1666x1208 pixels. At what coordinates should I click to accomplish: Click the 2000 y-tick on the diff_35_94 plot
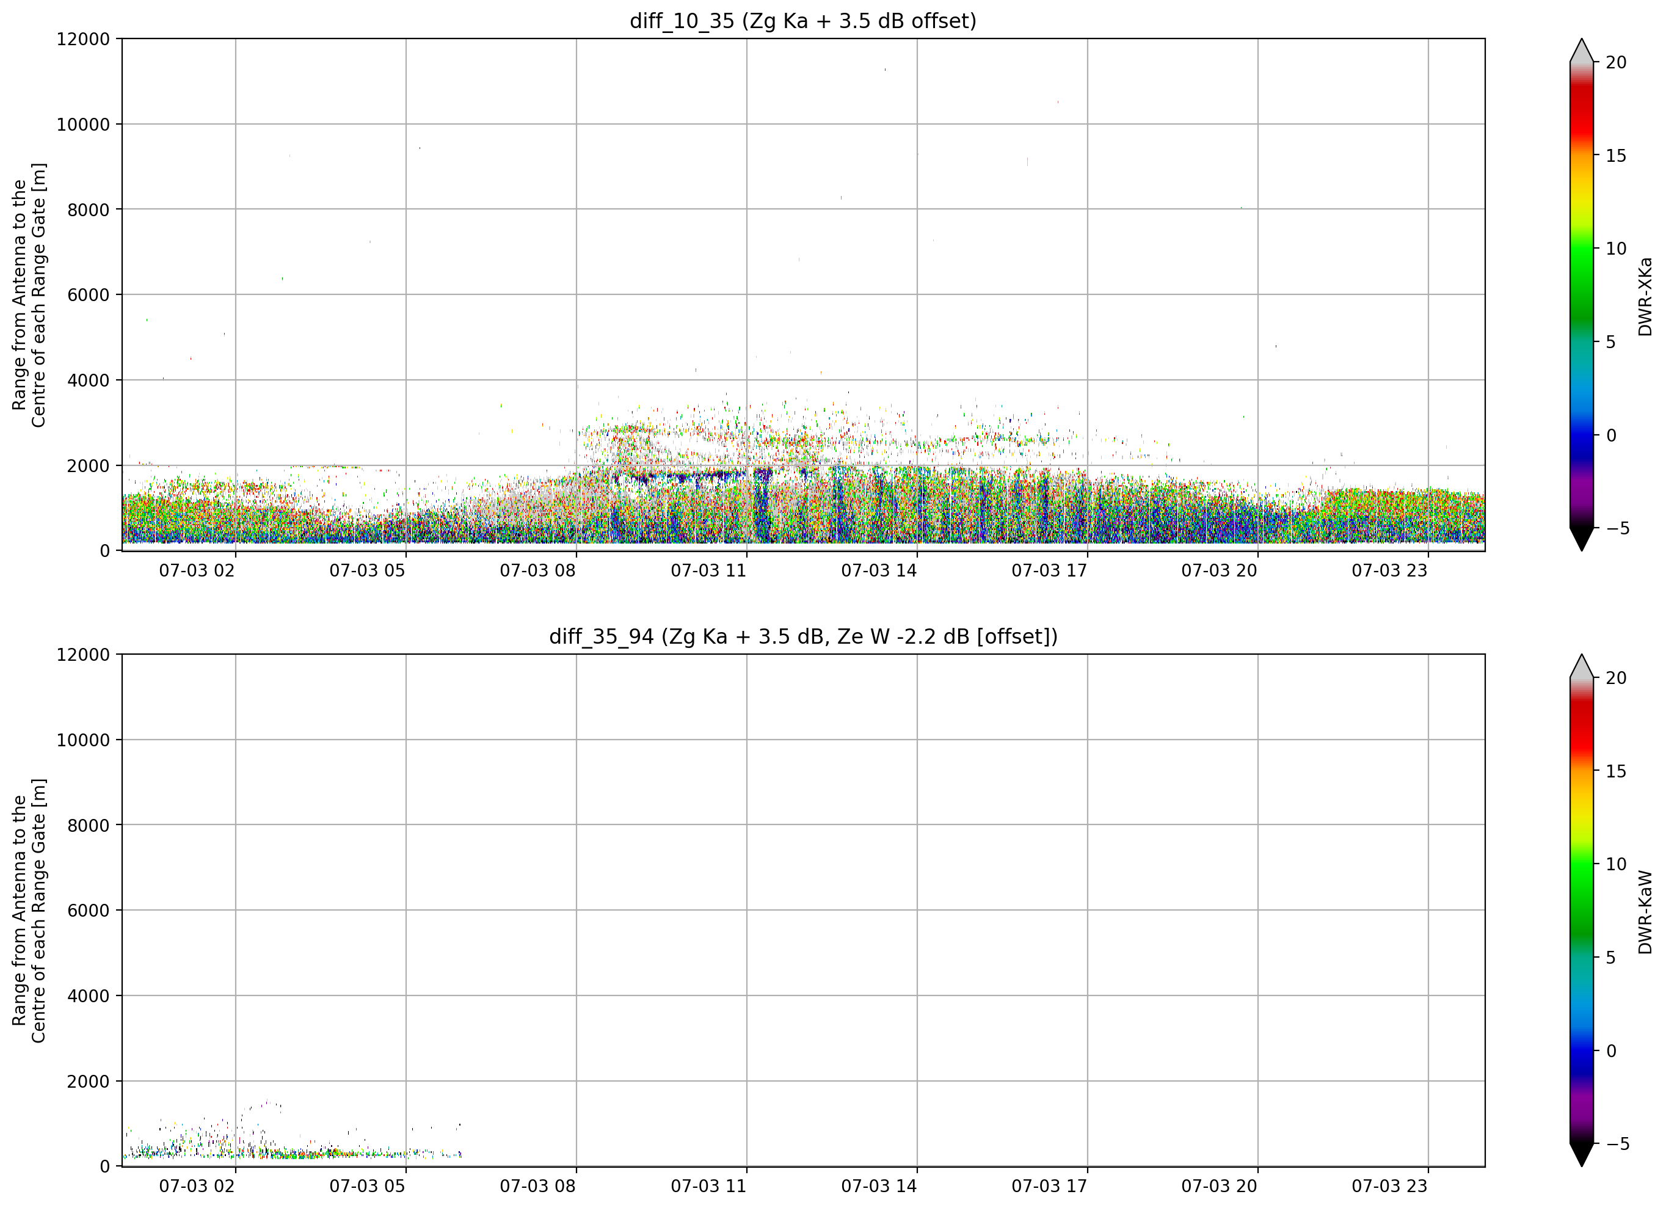88,1082
